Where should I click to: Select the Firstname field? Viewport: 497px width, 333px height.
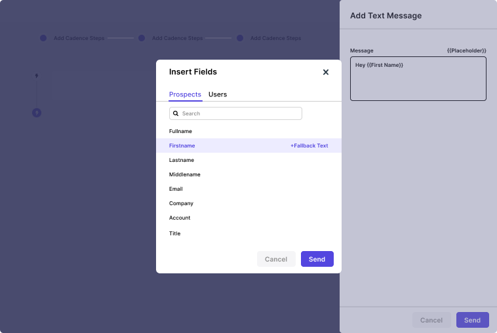(x=248, y=146)
